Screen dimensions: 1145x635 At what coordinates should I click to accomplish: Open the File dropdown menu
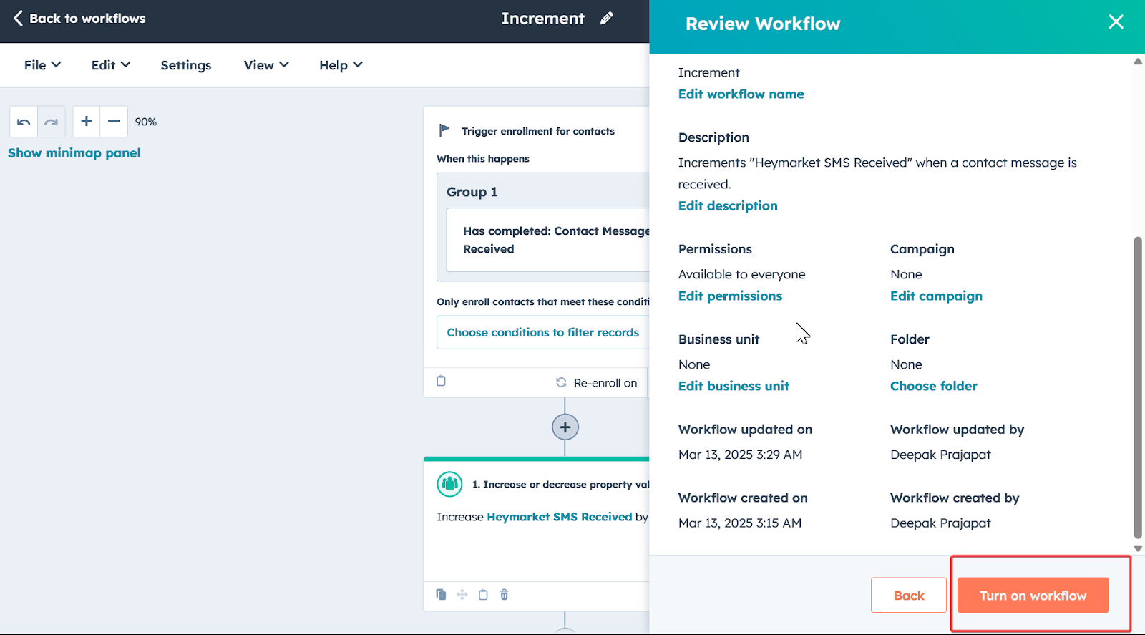(42, 65)
